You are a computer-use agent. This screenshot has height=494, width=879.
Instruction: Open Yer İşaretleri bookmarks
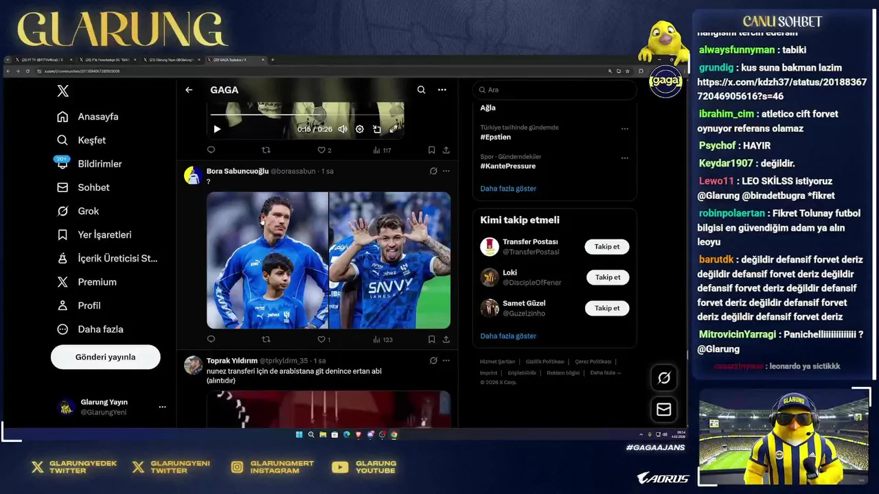[x=94, y=235]
